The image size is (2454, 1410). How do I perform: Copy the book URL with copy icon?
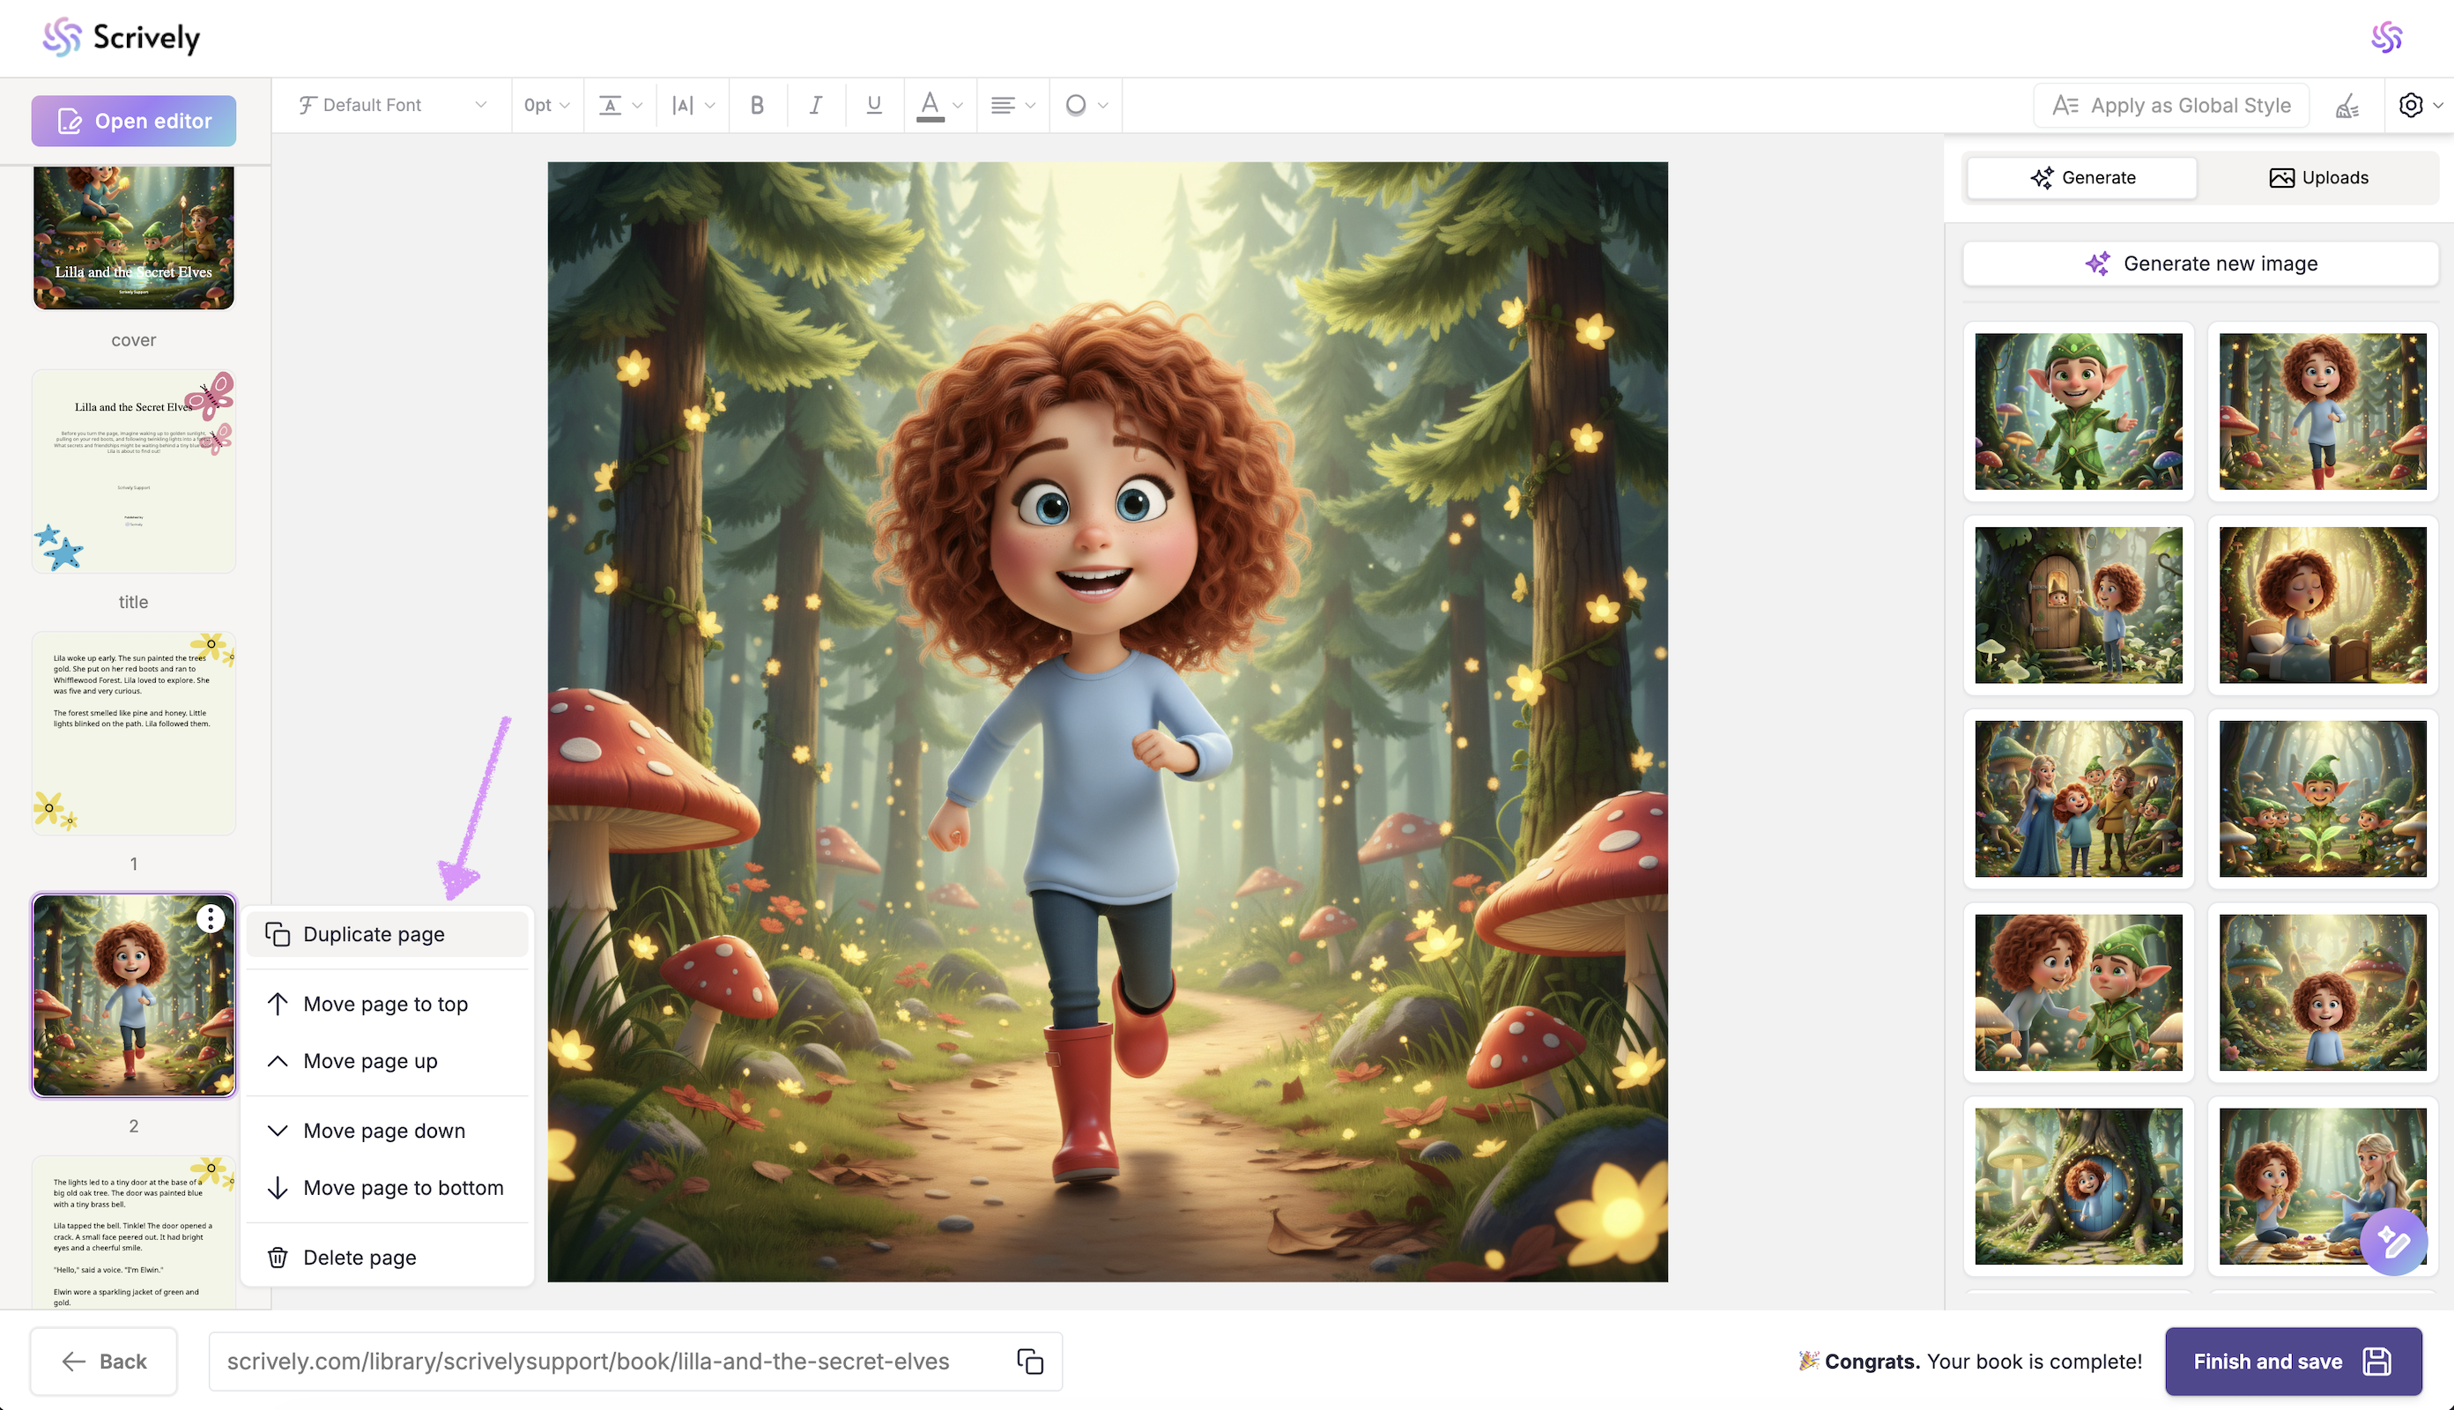click(1030, 1361)
